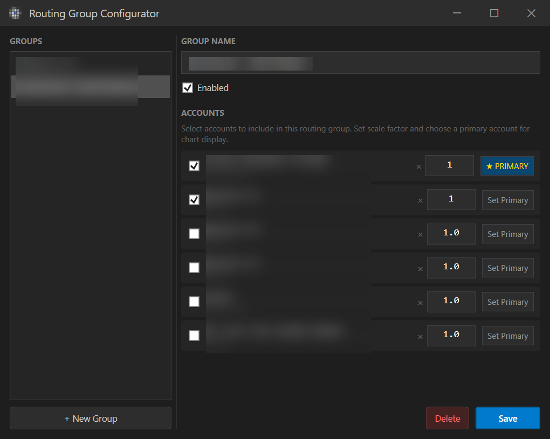Image resolution: width=550 pixels, height=439 pixels.
Task: Focus scale factor field of fourth account
Action: (x=451, y=268)
